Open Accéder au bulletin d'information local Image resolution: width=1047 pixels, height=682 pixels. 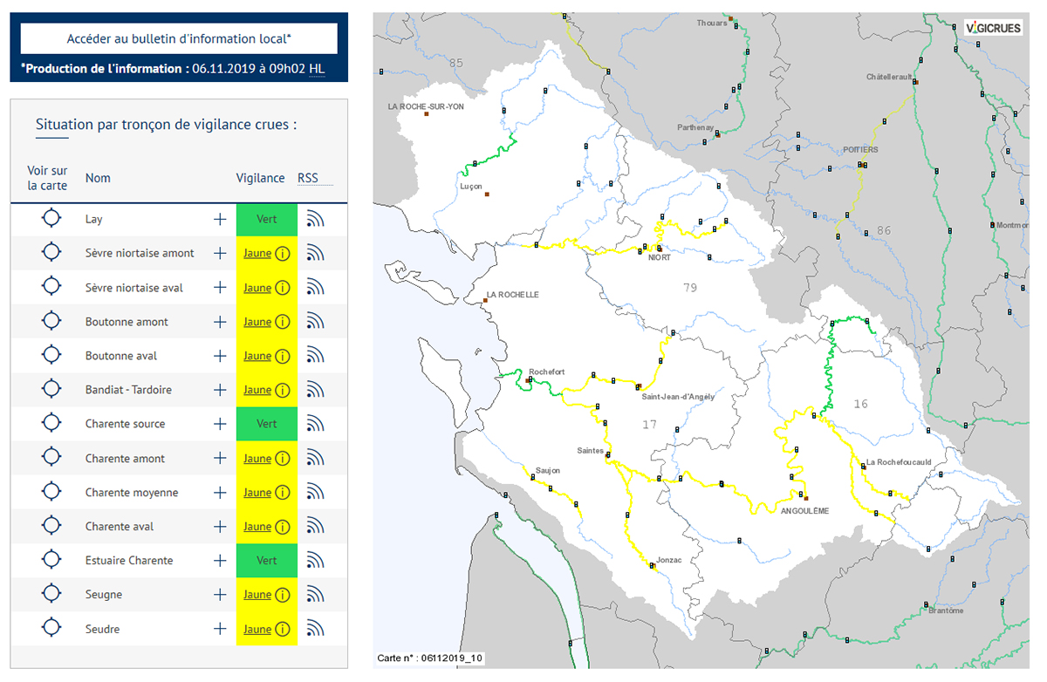pyautogui.click(x=179, y=39)
